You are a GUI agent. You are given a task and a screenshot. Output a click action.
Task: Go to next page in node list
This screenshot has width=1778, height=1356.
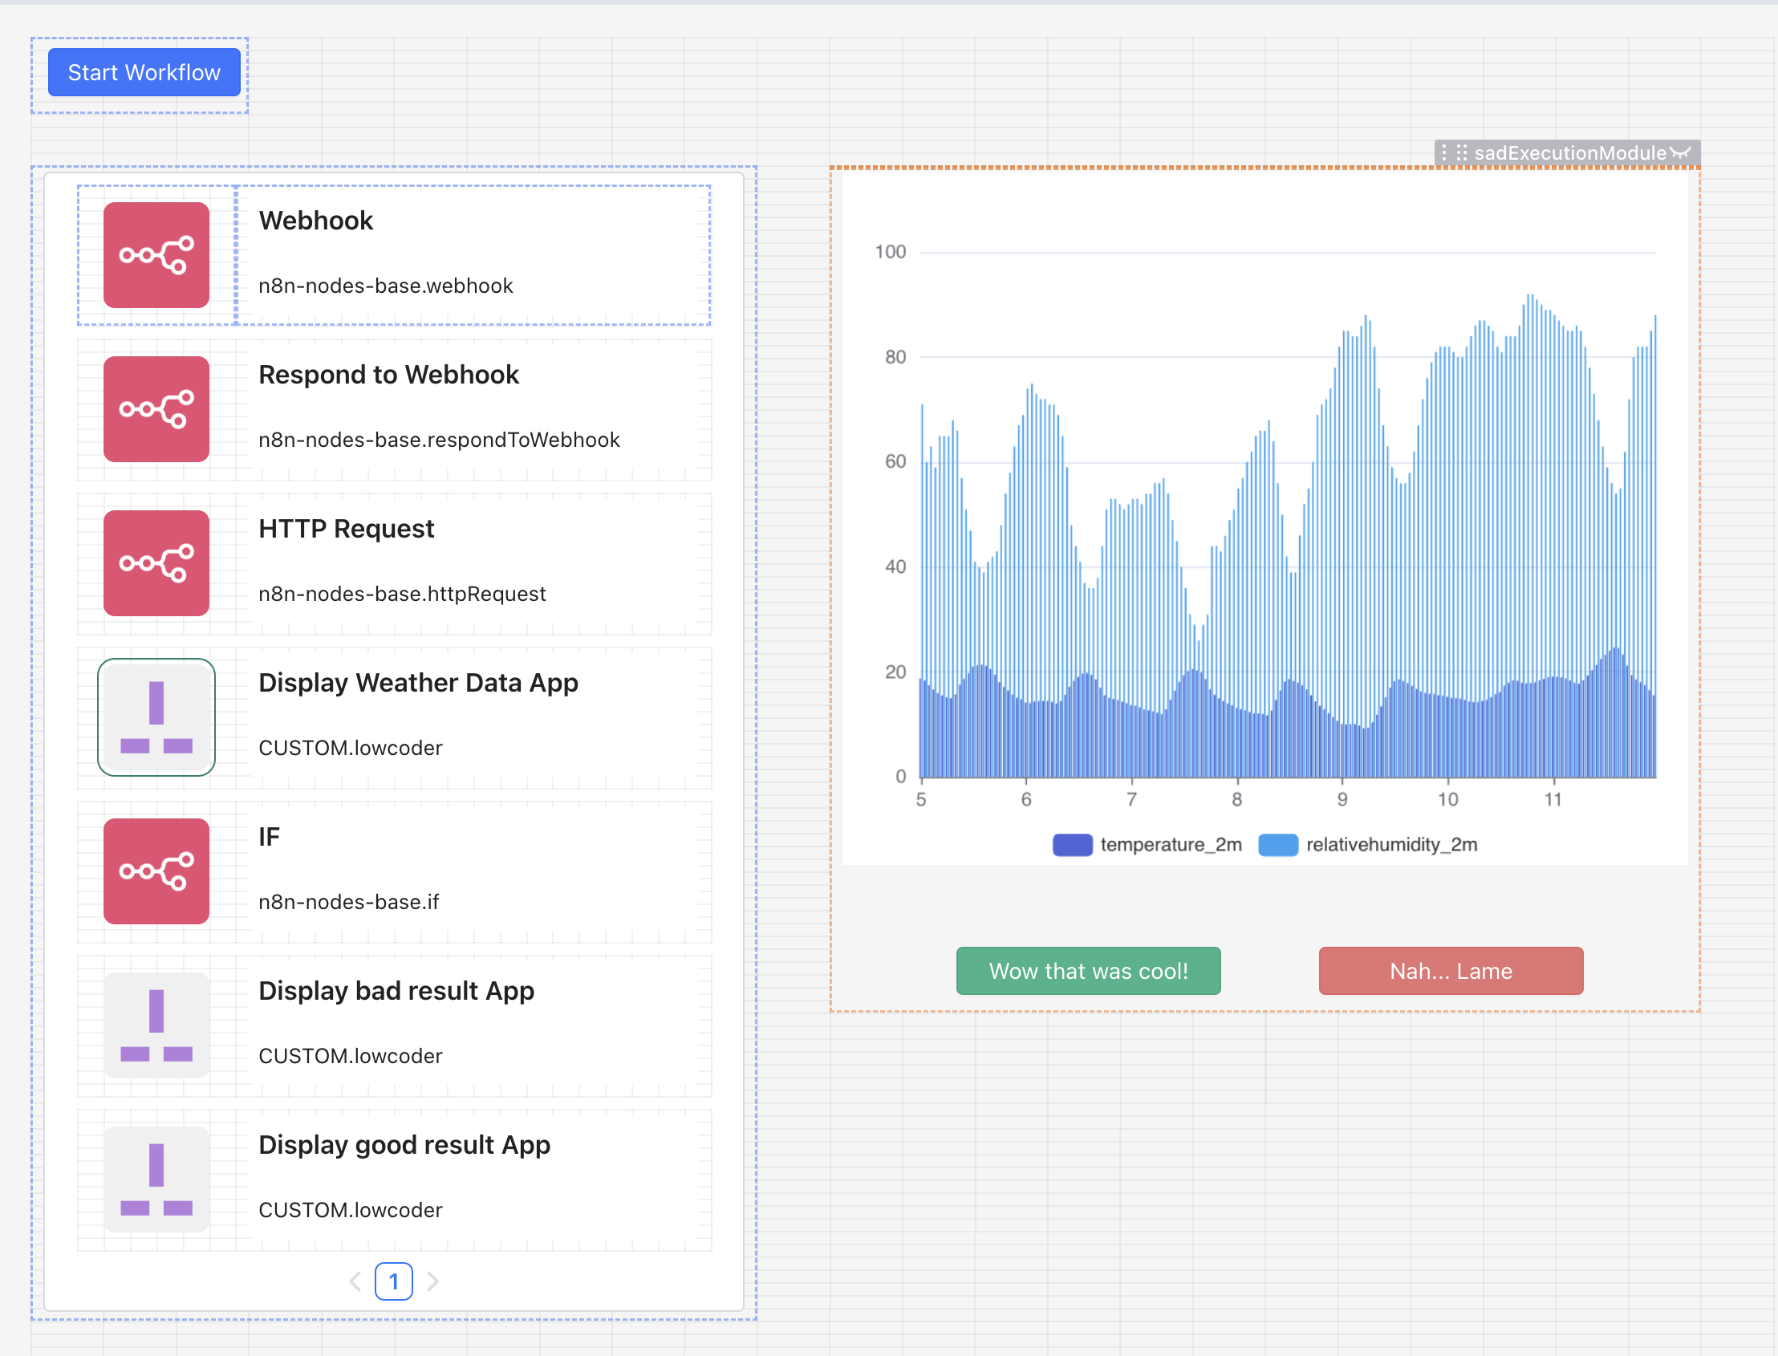pos(432,1281)
